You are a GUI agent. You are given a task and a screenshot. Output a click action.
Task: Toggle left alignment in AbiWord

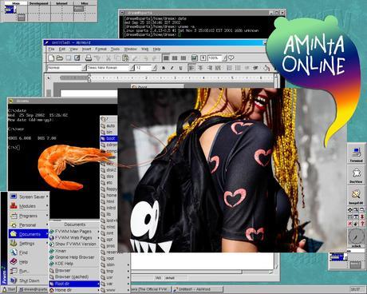pyautogui.click(x=191, y=68)
